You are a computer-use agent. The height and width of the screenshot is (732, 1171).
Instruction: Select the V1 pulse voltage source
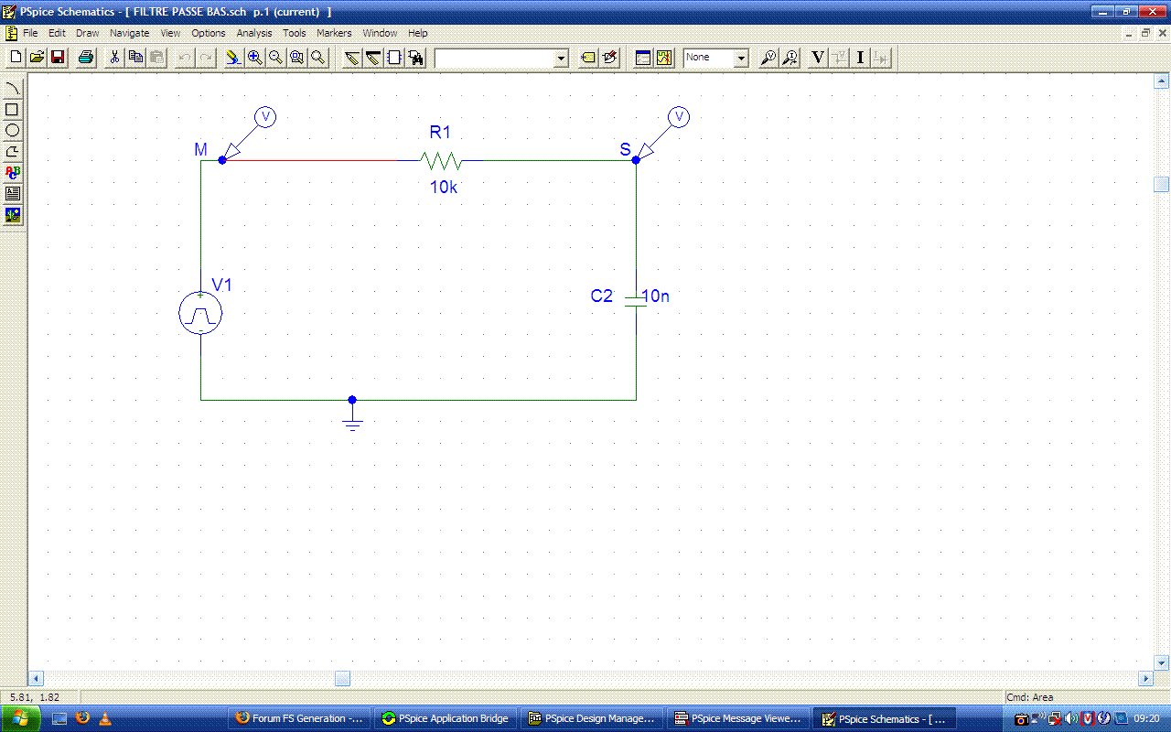click(x=200, y=314)
